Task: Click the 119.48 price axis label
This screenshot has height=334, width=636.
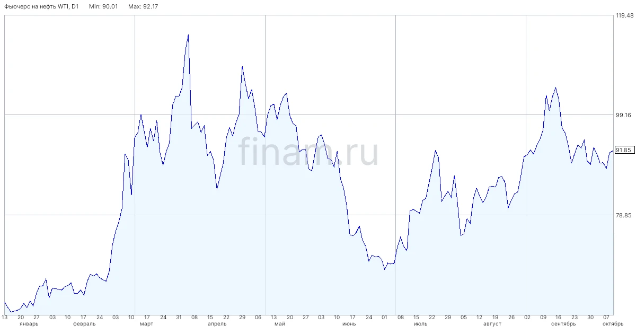Action: point(624,15)
